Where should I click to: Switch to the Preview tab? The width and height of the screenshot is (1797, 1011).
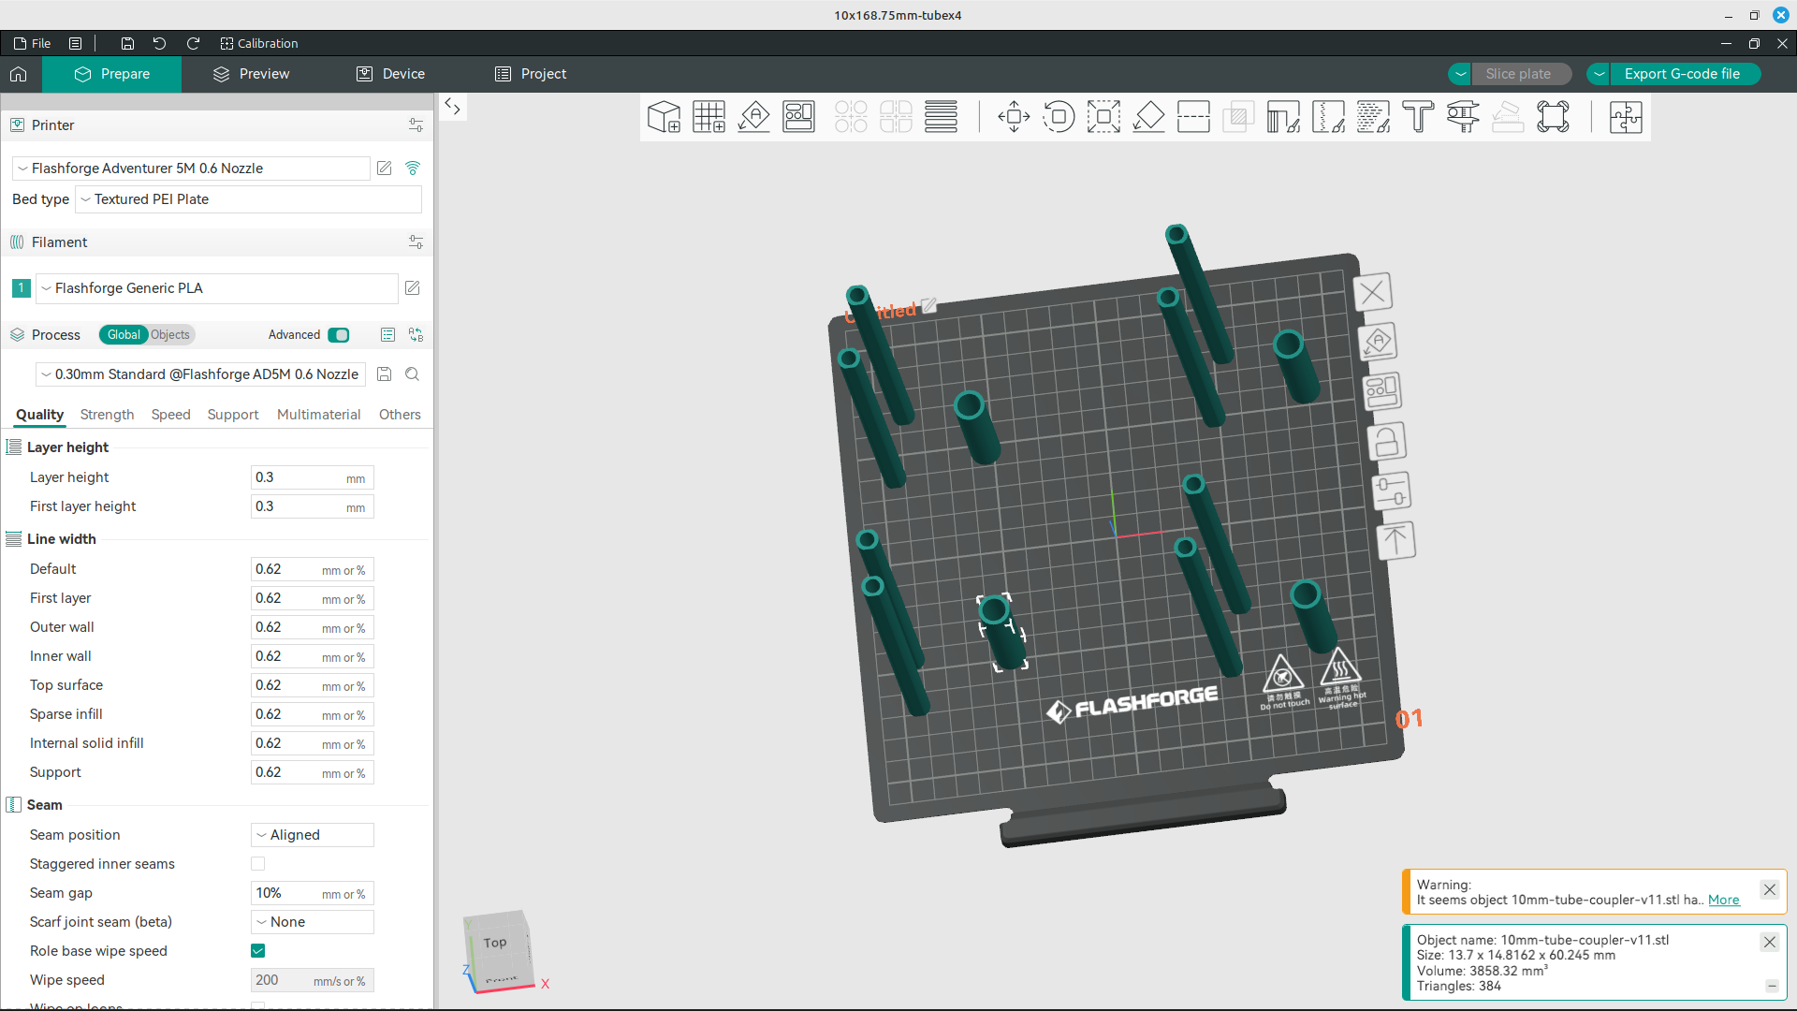pyautogui.click(x=252, y=74)
